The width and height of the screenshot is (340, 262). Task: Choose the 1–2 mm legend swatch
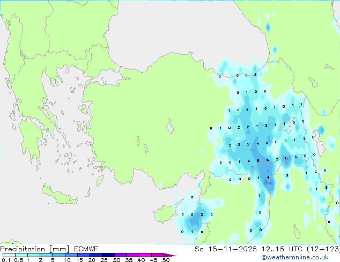point(34,255)
